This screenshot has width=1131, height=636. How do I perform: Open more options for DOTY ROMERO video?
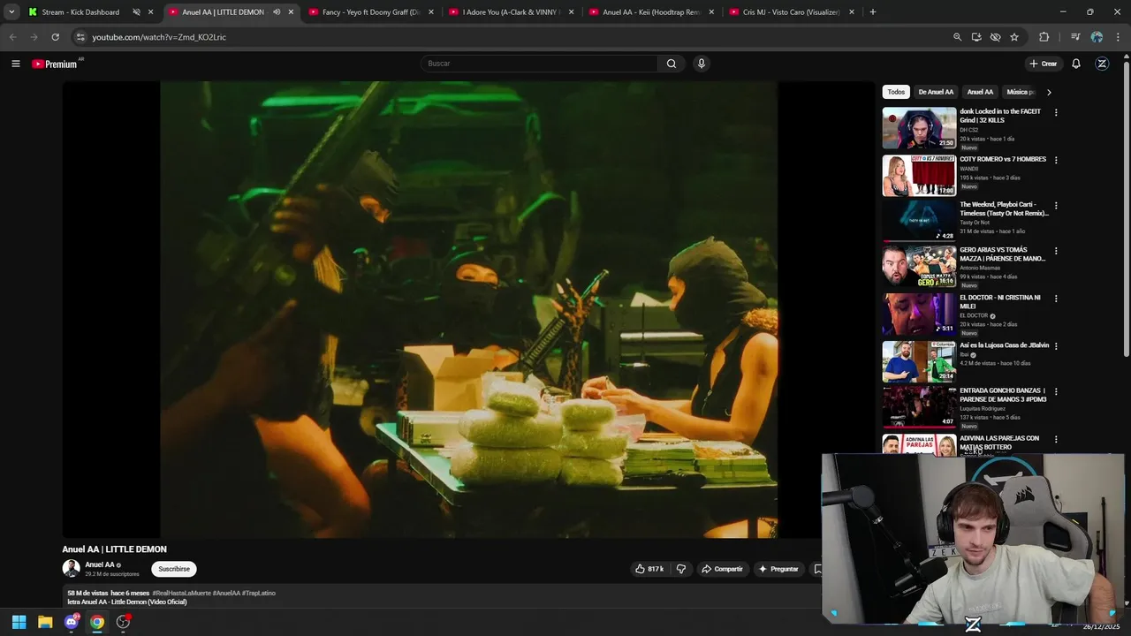tap(1056, 160)
